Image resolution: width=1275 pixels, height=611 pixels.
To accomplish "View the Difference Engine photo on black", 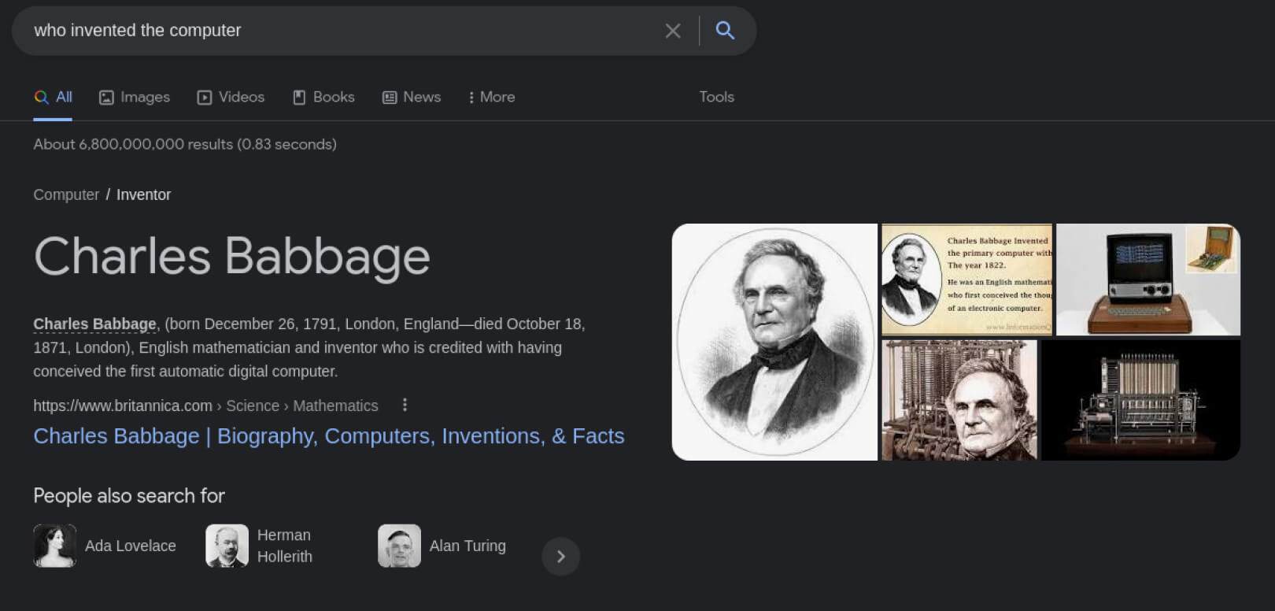I will point(1140,400).
